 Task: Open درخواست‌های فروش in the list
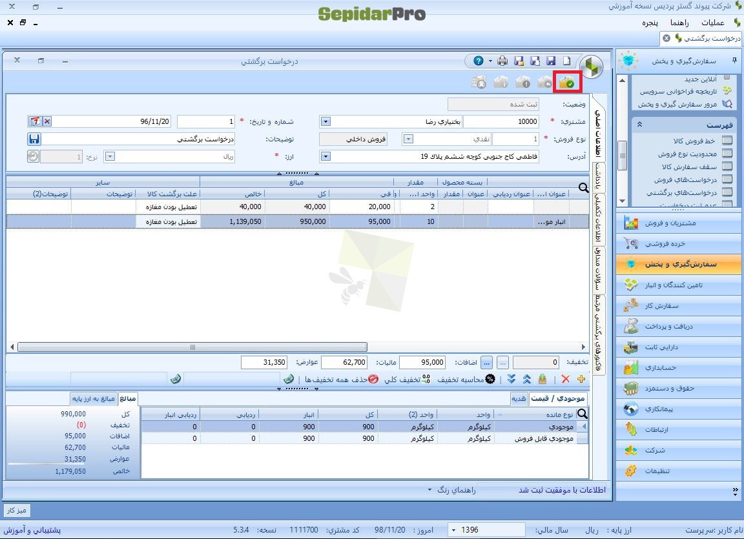[685, 179]
